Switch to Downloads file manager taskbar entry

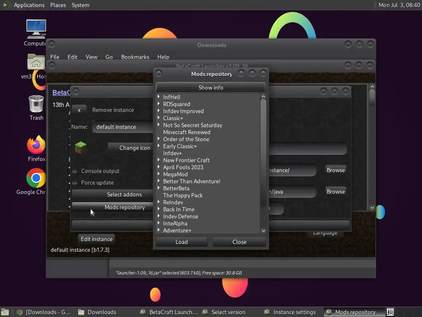coord(97,312)
